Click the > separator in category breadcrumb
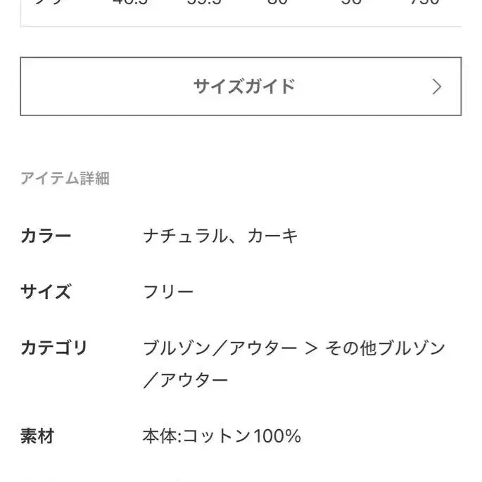 coord(312,348)
